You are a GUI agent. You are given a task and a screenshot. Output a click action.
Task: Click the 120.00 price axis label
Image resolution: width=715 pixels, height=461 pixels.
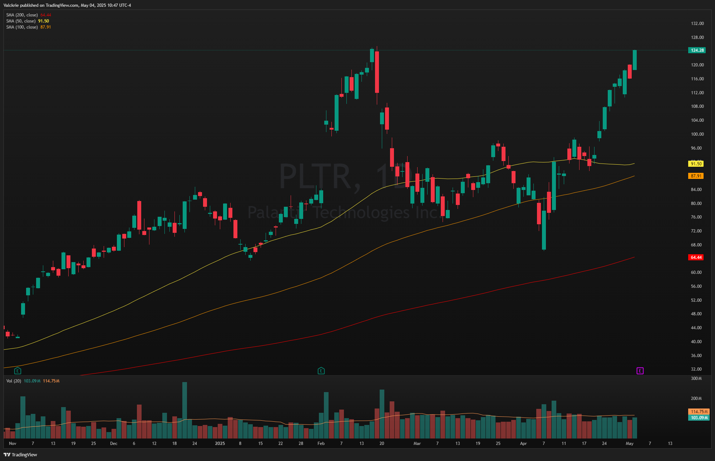point(697,65)
